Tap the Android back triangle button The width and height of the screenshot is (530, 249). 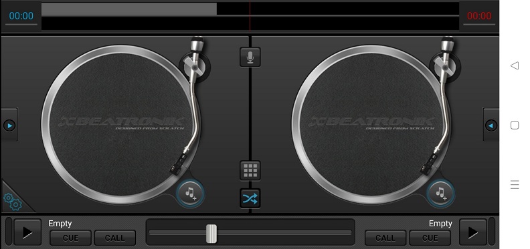tap(515, 65)
